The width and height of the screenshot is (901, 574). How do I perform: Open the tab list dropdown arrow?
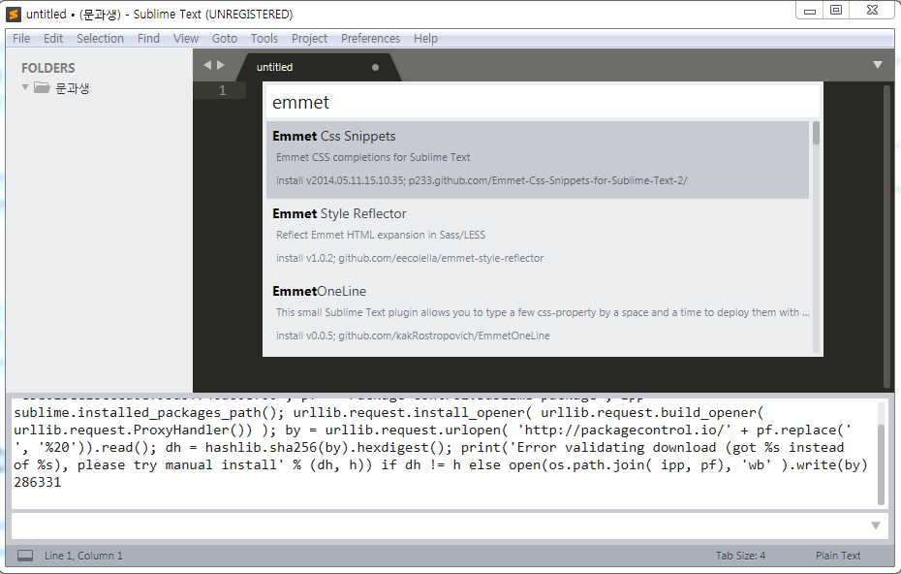878,65
